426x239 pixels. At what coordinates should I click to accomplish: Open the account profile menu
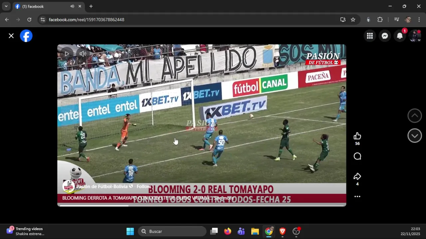click(415, 36)
